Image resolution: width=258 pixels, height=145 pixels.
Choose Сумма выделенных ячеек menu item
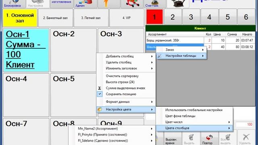(126, 88)
